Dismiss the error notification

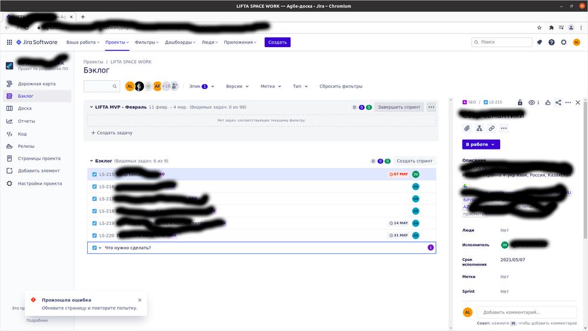140,300
